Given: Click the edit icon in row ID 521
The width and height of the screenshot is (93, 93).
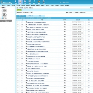Looking at the screenshot, I should pos(26,56).
